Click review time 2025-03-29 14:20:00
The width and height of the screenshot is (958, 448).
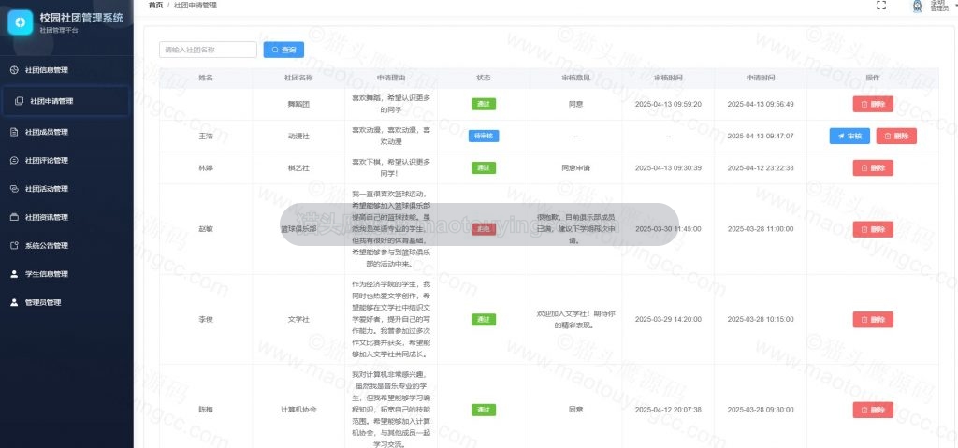click(x=668, y=320)
